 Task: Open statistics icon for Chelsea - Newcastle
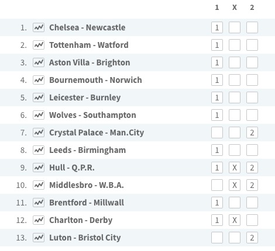(x=39, y=27)
